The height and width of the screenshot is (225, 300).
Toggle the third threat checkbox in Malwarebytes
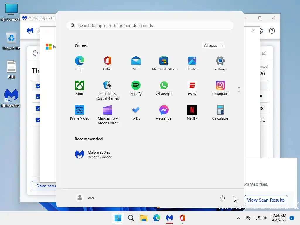[38, 108]
